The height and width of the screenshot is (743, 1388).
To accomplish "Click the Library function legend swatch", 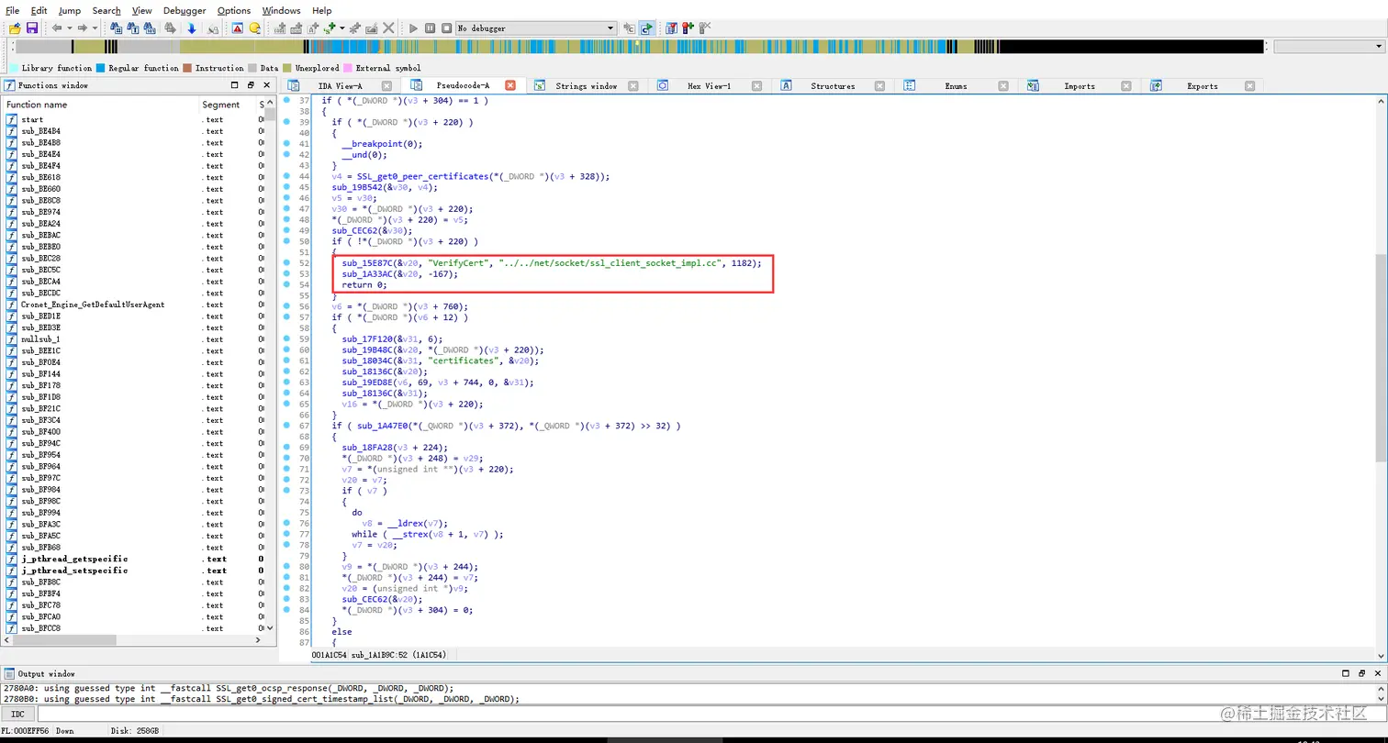I will coord(15,68).
